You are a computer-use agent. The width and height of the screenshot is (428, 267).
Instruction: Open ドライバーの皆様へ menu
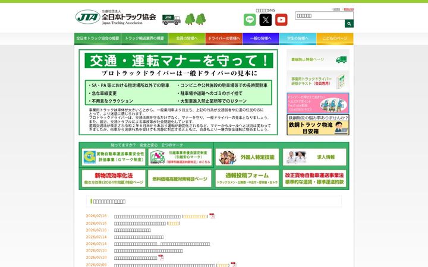224,39
